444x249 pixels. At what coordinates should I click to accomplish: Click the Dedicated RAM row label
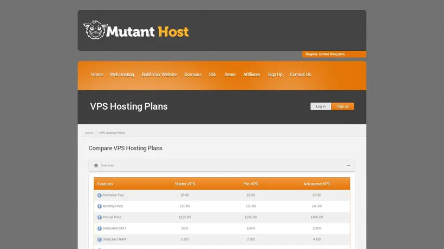click(x=114, y=239)
